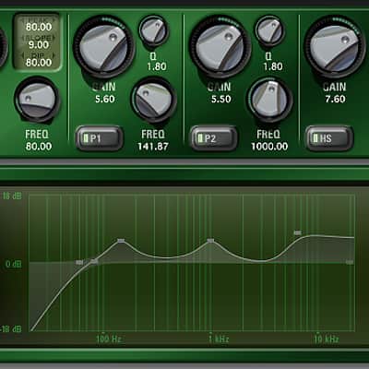Click the P2 band FREQ knob above 1000.00

[x=269, y=100]
